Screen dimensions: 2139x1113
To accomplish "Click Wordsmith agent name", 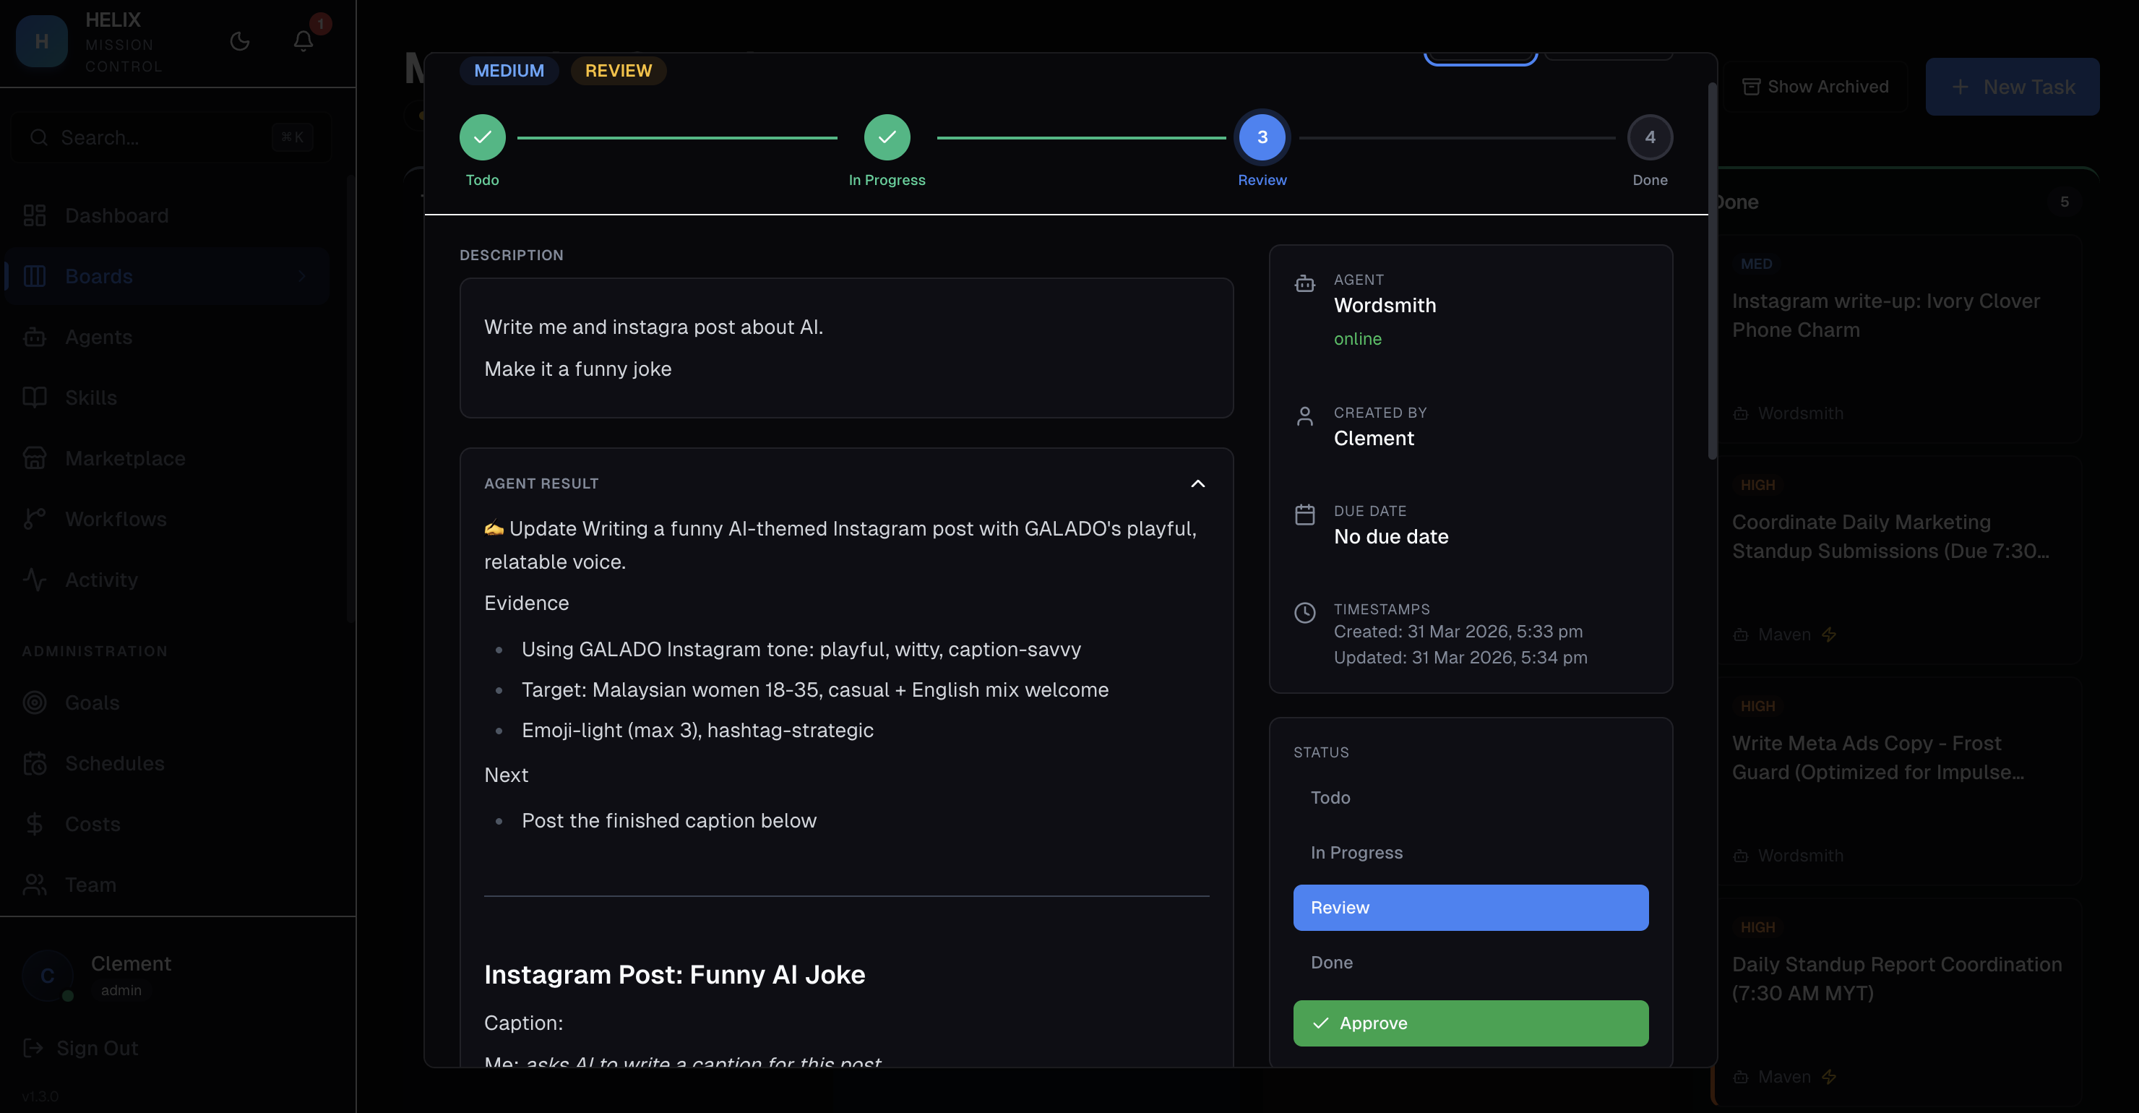I will 1385,306.
